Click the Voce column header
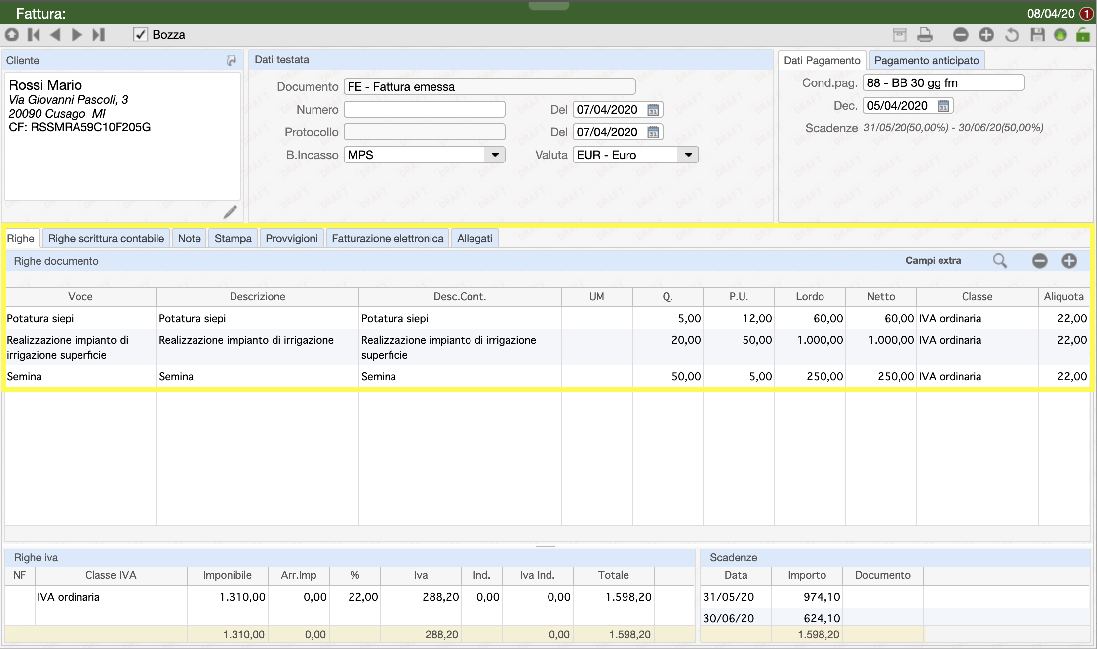Image resolution: width=1097 pixels, height=649 pixels. pyautogui.click(x=80, y=297)
